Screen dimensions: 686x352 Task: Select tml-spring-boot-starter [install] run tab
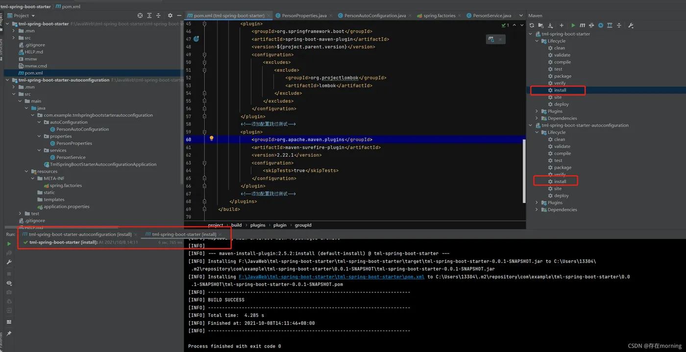point(184,234)
